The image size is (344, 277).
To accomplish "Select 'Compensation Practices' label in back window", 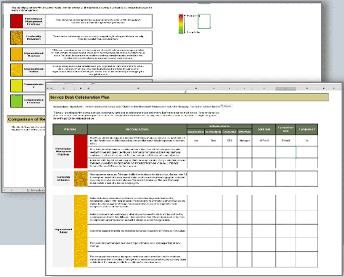I will pyautogui.click(x=34, y=101).
